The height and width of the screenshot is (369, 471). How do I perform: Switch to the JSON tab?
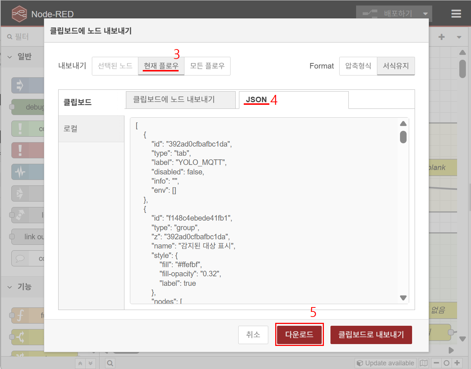click(x=256, y=100)
